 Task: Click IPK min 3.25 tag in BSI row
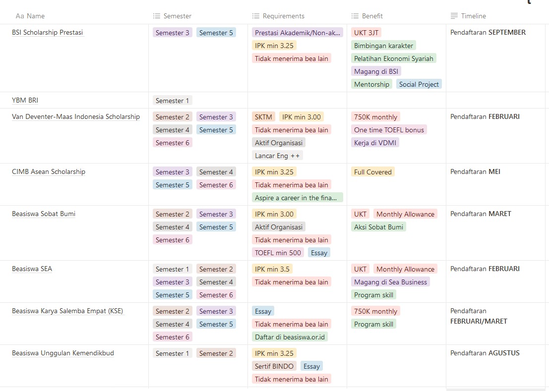click(274, 46)
